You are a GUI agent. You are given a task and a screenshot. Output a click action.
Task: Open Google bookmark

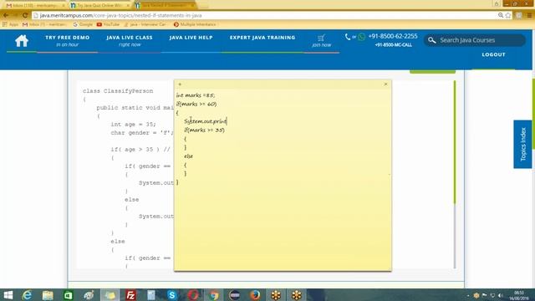coord(83,24)
